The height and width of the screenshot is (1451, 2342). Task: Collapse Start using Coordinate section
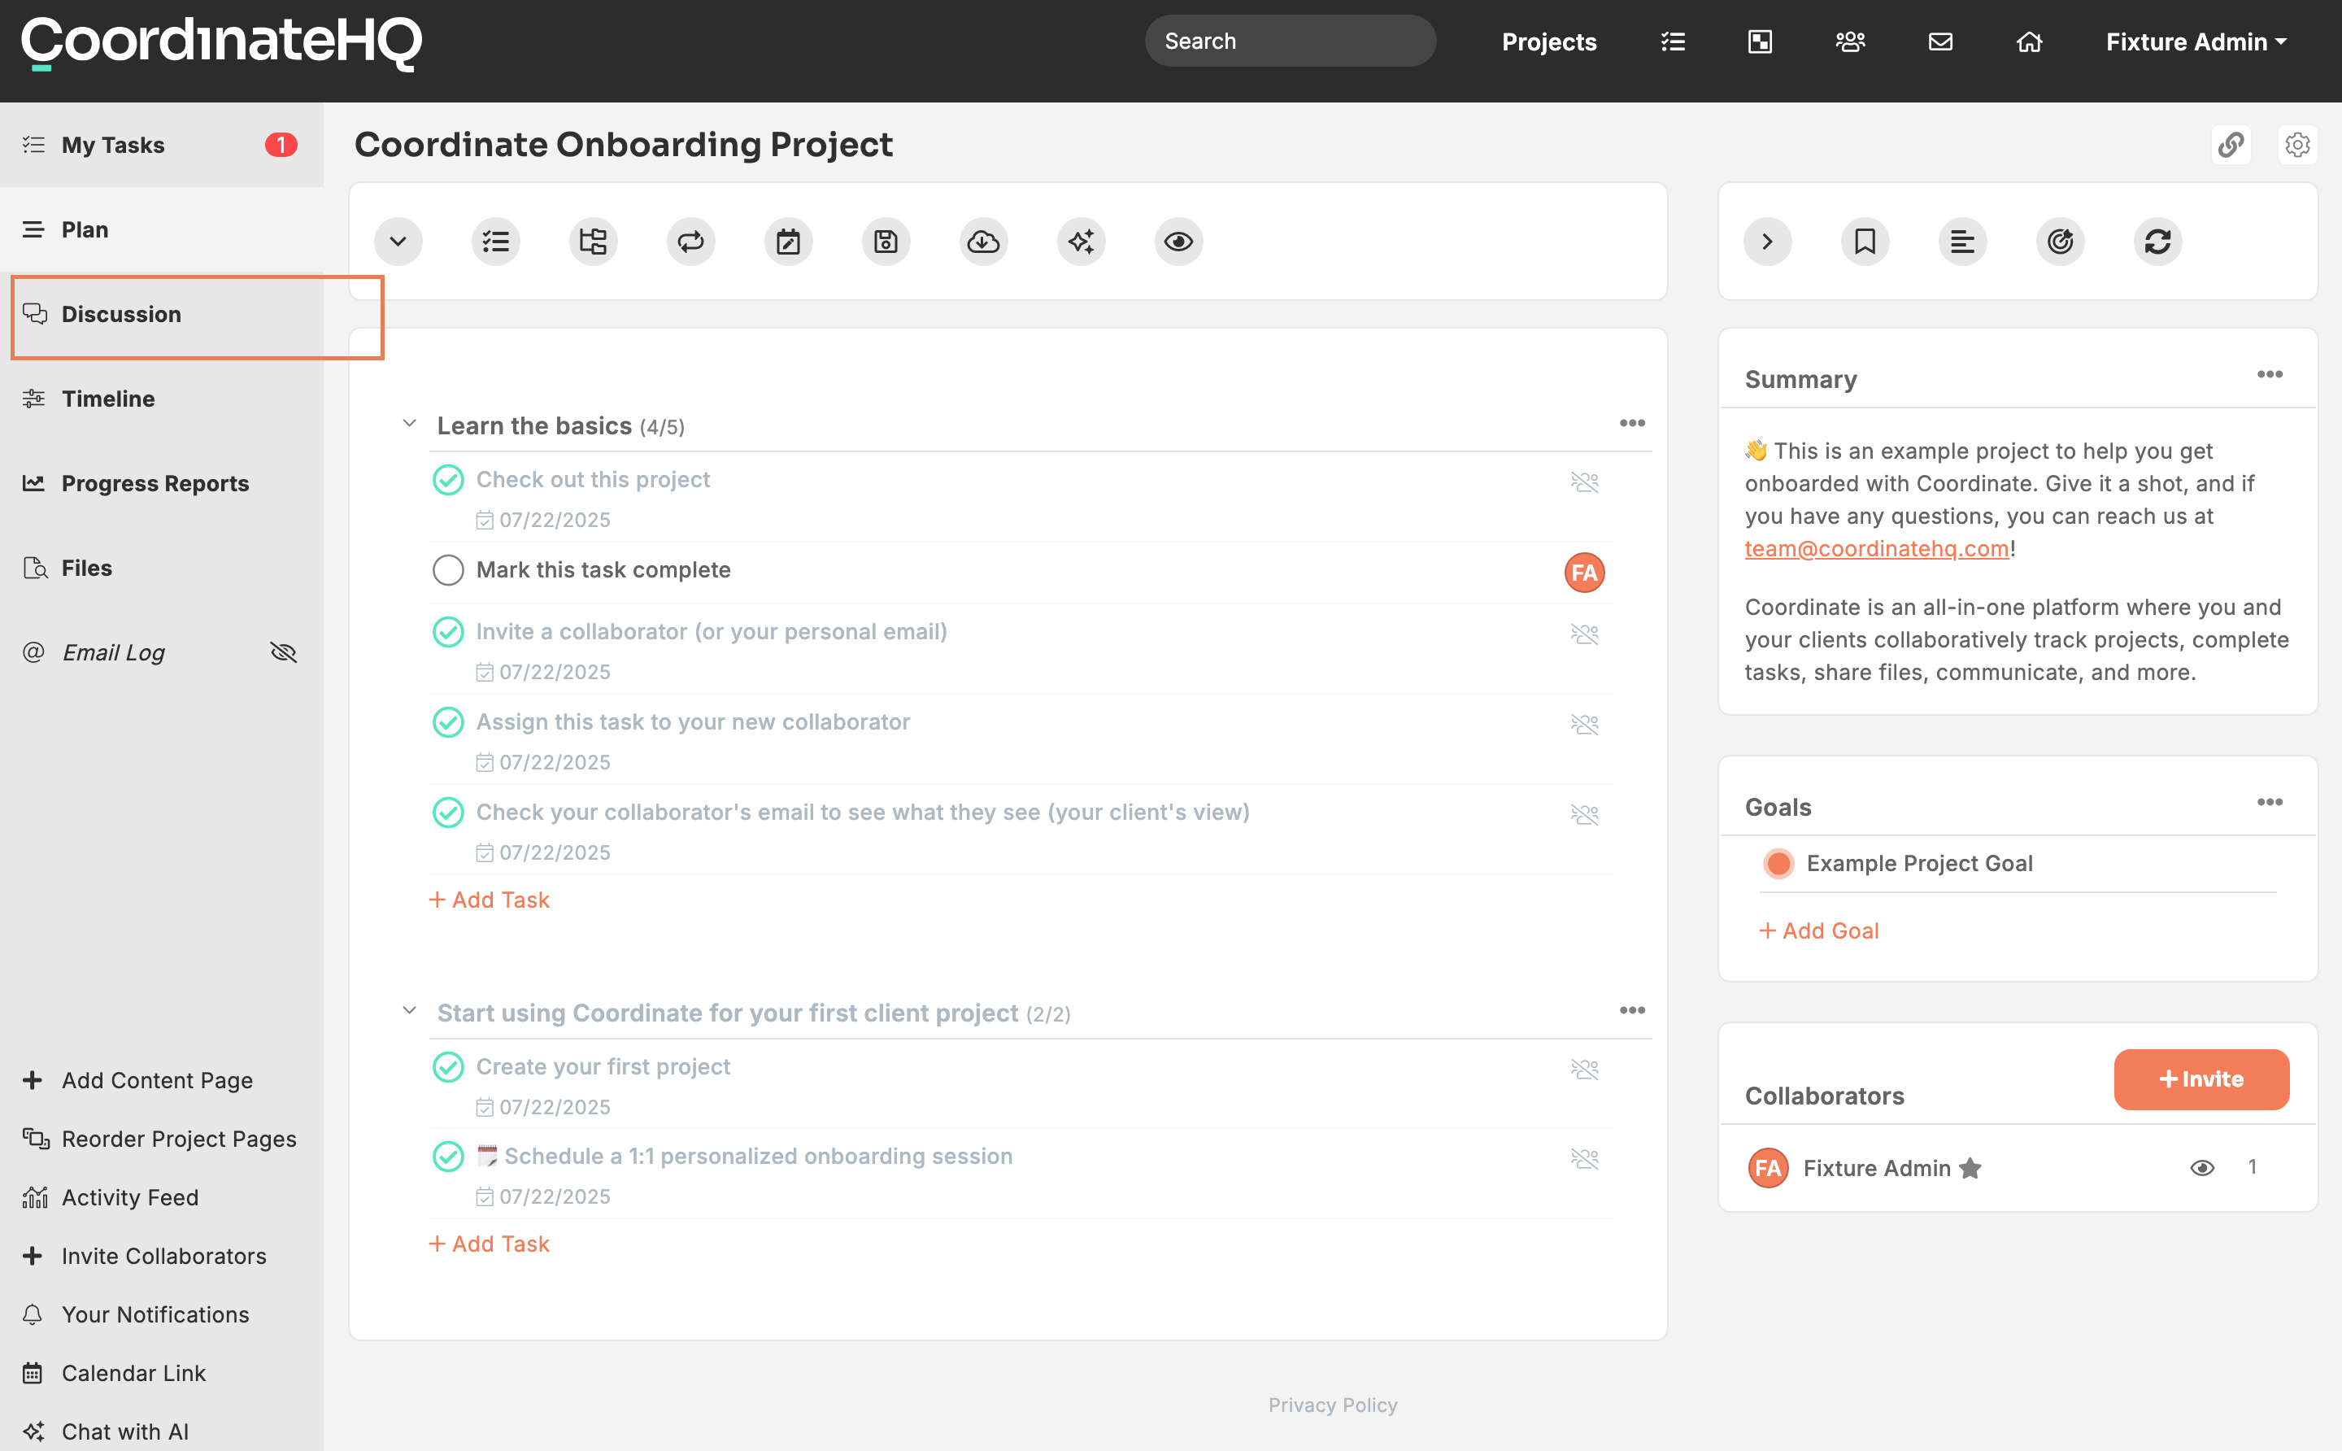pos(409,1010)
